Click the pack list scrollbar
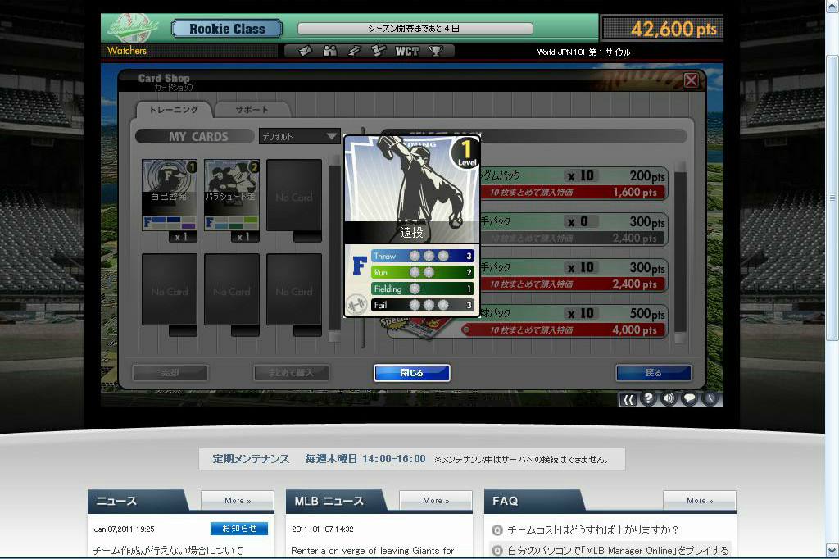 [x=679, y=246]
